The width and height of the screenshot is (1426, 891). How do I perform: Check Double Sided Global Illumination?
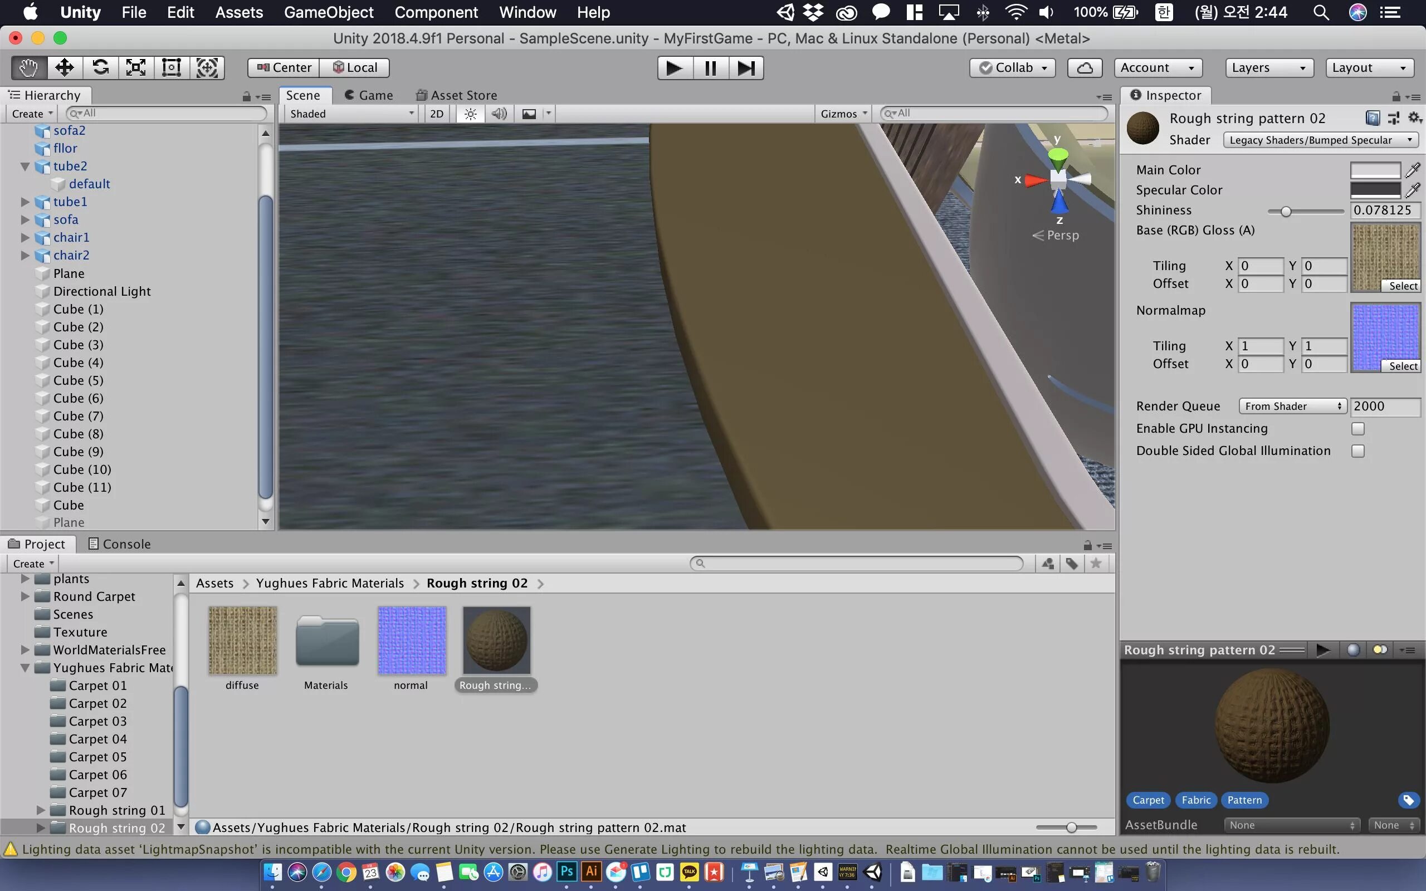coord(1357,451)
